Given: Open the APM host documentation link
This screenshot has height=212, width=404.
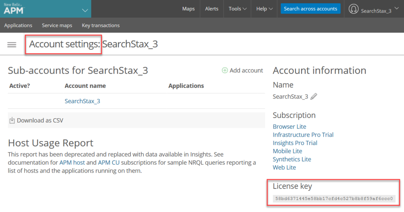Looking at the screenshot, I should coord(72,163).
